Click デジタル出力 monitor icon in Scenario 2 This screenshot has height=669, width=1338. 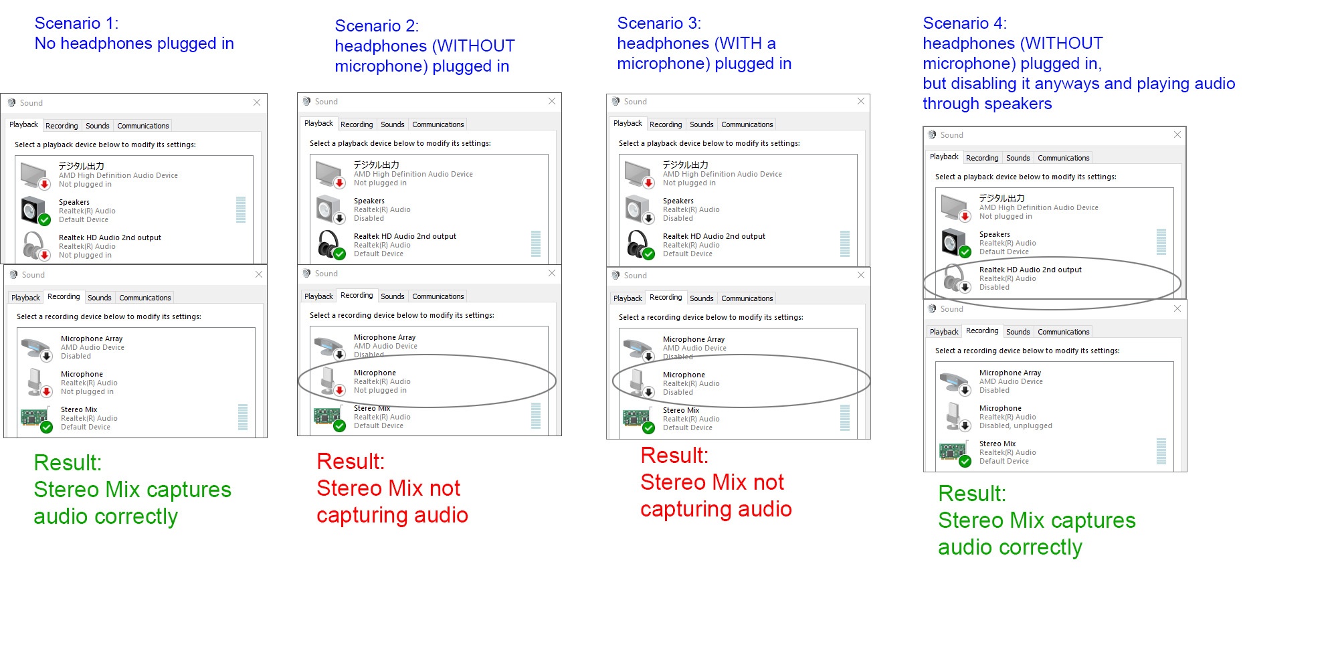[x=330, y=174]
